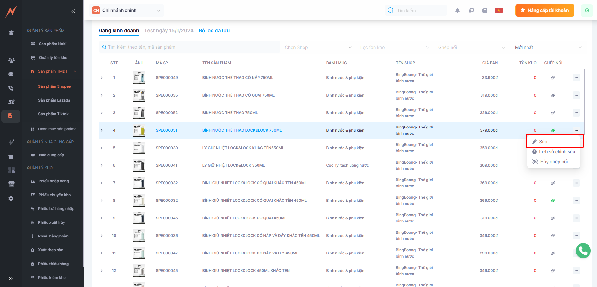This screenshot has height=287, width=597.
Task: Open Chi nhánh chính branch selector
Action: click(x=126, y=10)
